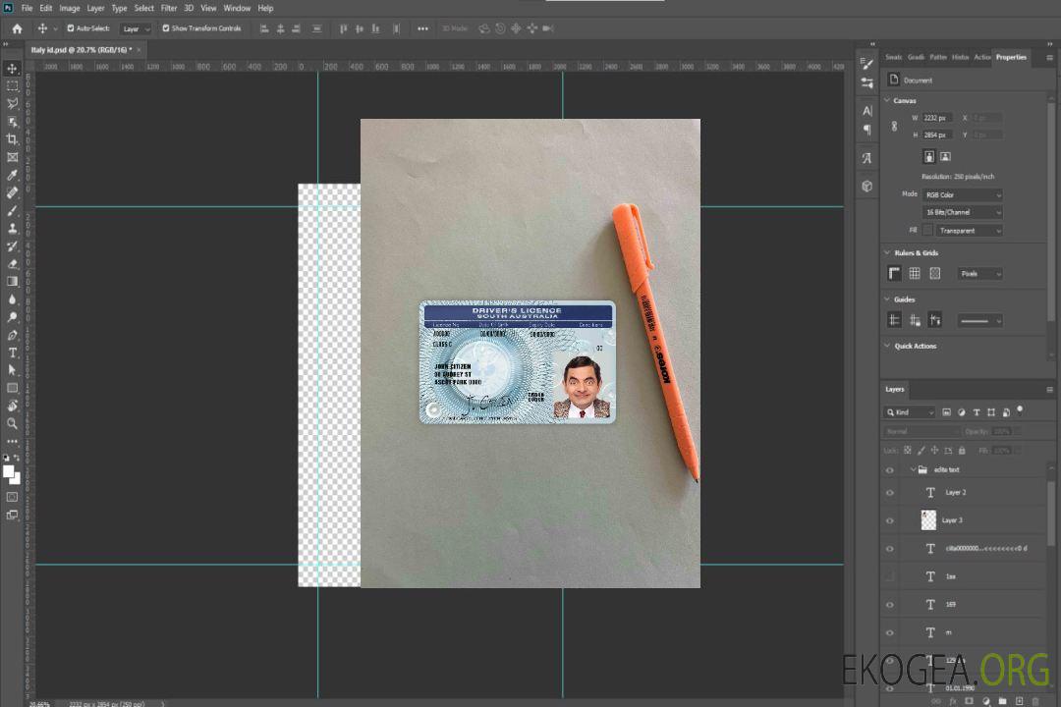Viewport: 1061px width, 707px height.
Task: Select the Zoom tool
Action: pyautogui.click(x=13, y=423)
